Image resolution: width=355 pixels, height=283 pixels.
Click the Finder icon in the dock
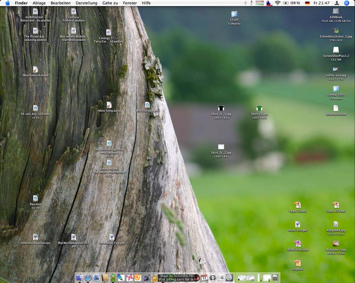(x=80, y=277)
